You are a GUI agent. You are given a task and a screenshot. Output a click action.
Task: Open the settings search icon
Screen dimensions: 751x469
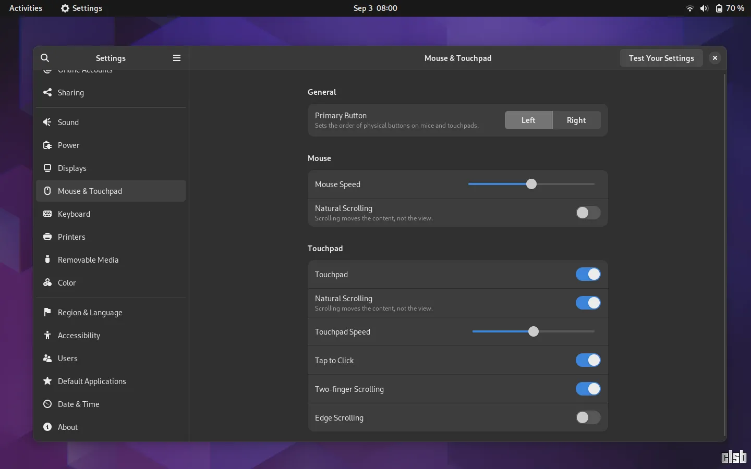pyautogui.click(x=45, y=58)
